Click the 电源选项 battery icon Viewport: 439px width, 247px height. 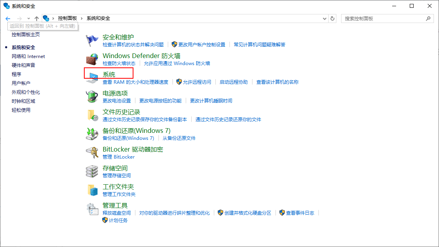tap(92, 97)
